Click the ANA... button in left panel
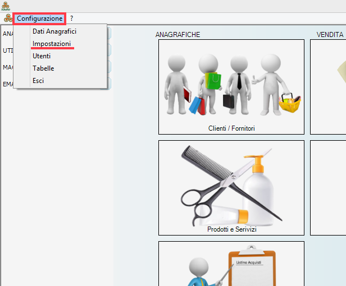The width and height of the screenshot is (346, 286). [7, 34]
